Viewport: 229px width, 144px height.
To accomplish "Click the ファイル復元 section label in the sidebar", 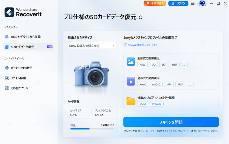I will click(x=11, y=27).
